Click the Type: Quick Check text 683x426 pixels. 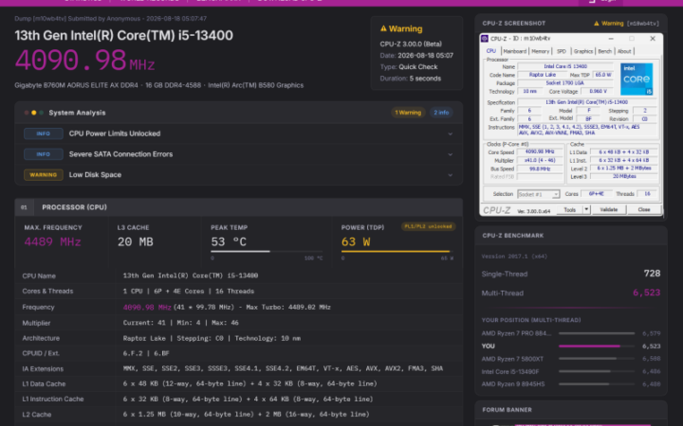[x=409, y=67]
